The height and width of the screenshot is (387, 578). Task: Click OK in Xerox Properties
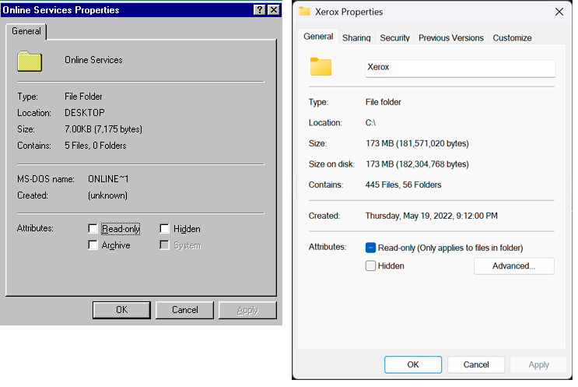click(x=413, y=364)
